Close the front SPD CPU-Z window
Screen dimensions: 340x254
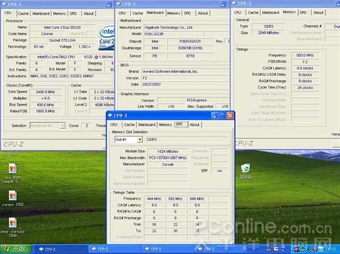point(230,115)
